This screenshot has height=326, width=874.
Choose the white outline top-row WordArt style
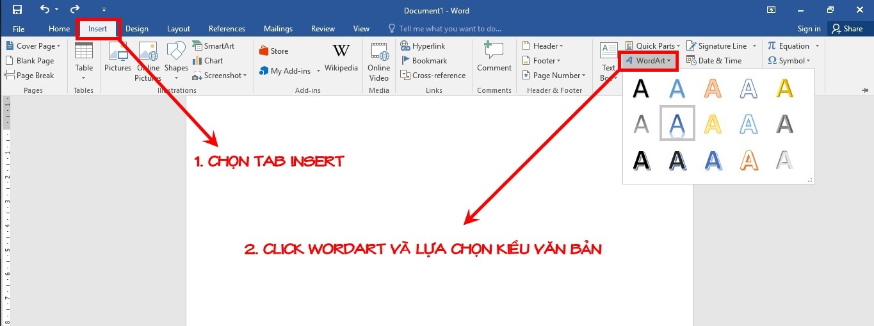click(749, 88)
